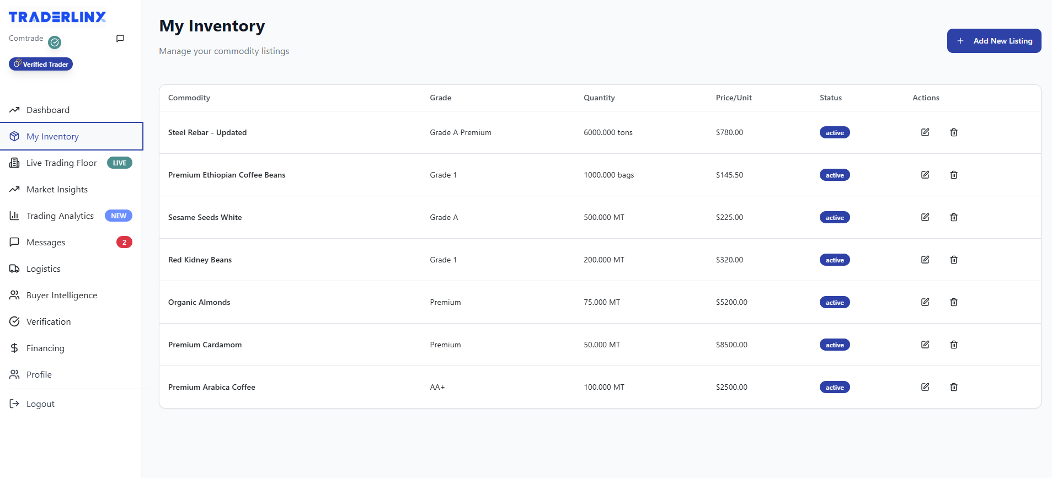Image resolution: width=1052 pixels, height=478 pixels.
Task: Open the Buyer Intelligence section
Action: pos(62,296)
